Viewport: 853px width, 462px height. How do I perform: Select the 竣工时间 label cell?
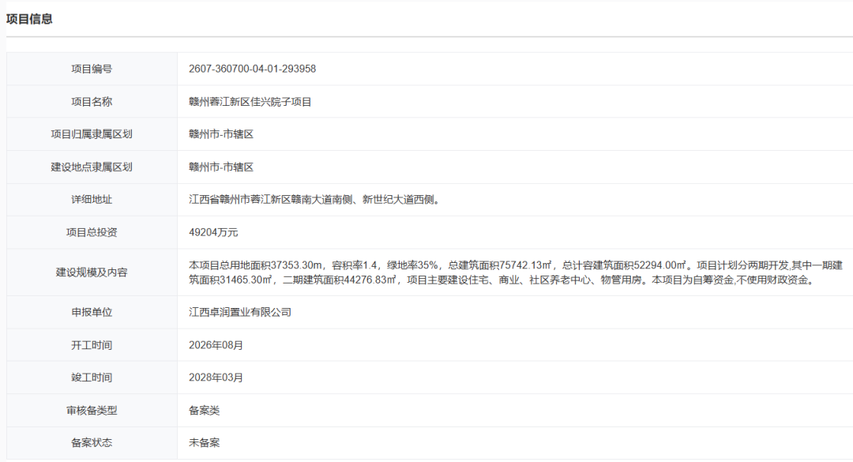pos(92,377)
